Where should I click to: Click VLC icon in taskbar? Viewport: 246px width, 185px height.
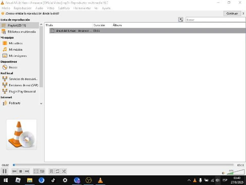pyautogui.click(x=100, y=180)
